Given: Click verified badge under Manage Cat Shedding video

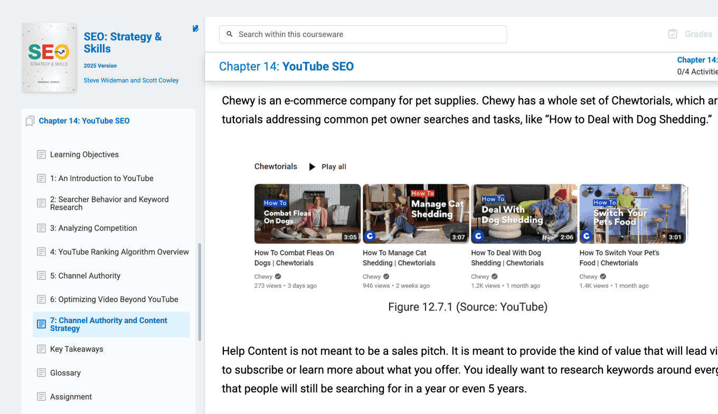Looking at the screenshot, I should click(x=386, y=277).
